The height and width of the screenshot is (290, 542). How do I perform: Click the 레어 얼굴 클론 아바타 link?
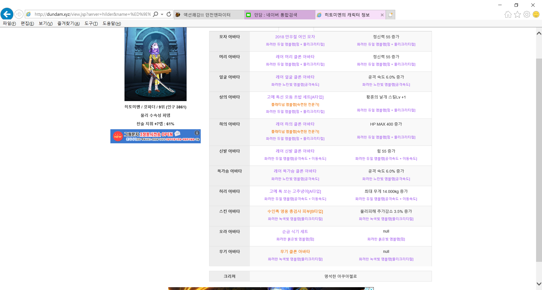[295, 77]
